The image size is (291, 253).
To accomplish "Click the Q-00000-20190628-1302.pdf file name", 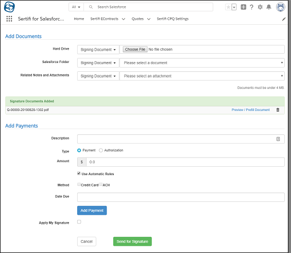I will pyautogui.click(x=28, y=110).
